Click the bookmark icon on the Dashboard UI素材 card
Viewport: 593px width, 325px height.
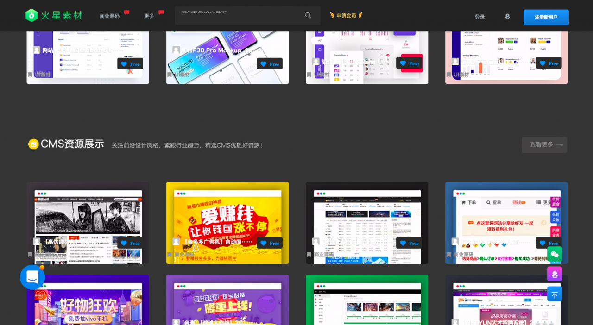pyautogui.click(x=30, y=74)
